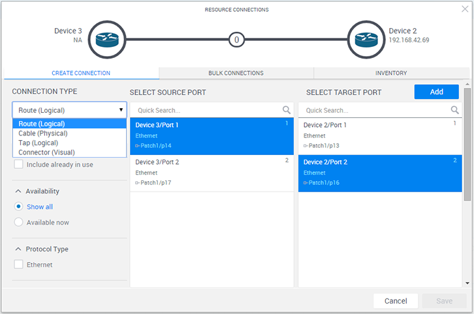Select the Show all radio option

19,207
